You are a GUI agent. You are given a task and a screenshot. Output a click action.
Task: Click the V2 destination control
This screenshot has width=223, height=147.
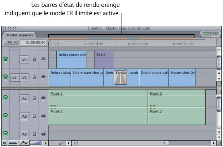[x=24, y=60]
